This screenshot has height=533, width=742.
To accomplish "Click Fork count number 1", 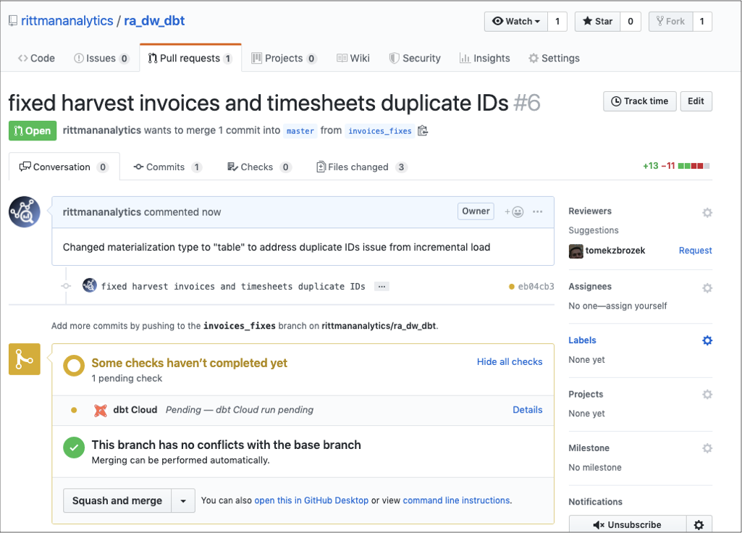I will 702,21.
